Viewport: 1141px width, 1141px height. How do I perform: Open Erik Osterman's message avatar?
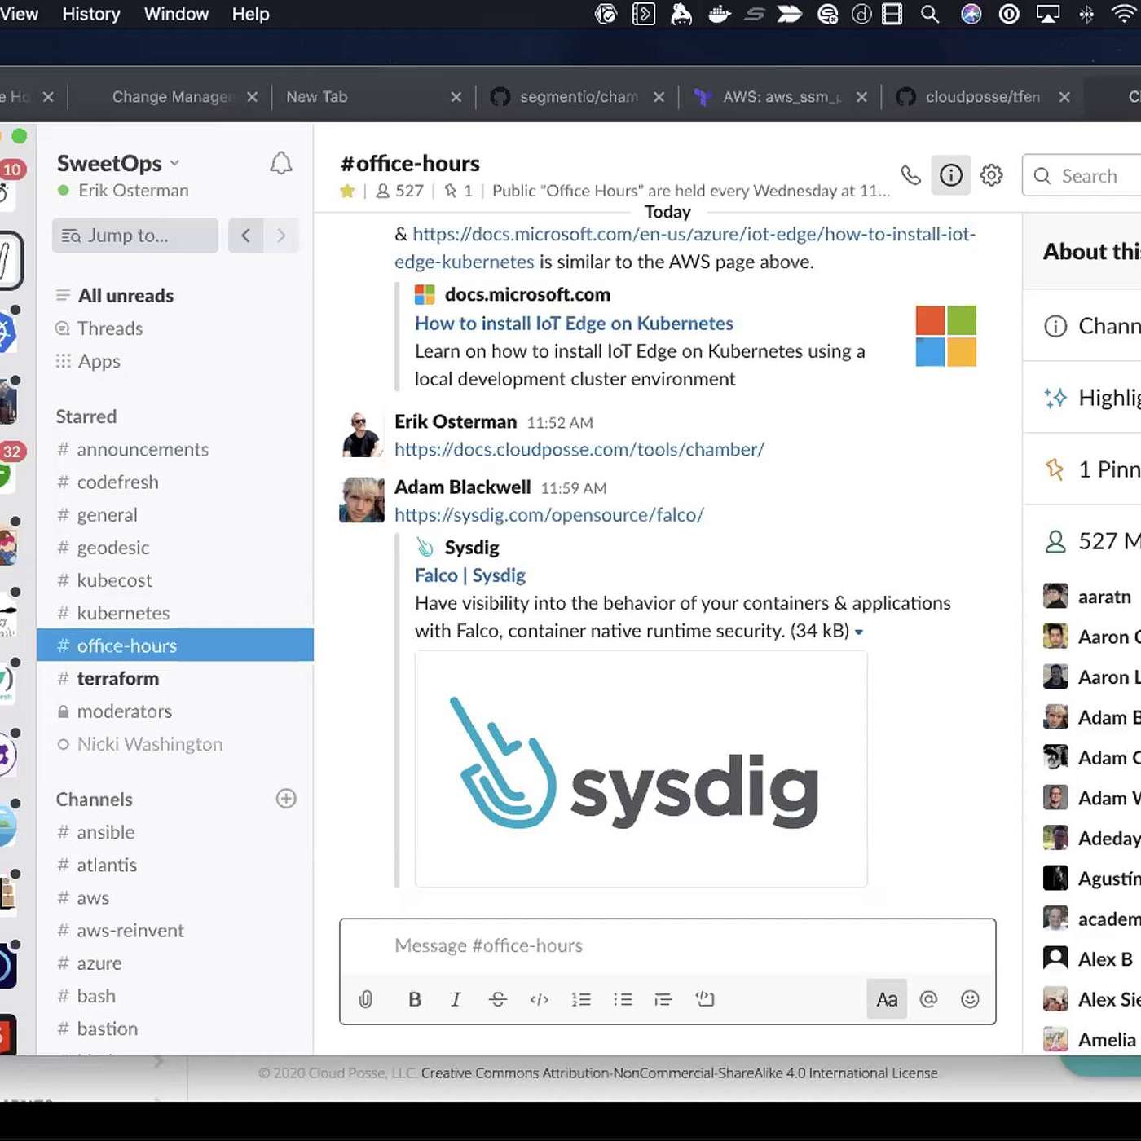pos(362,434)
